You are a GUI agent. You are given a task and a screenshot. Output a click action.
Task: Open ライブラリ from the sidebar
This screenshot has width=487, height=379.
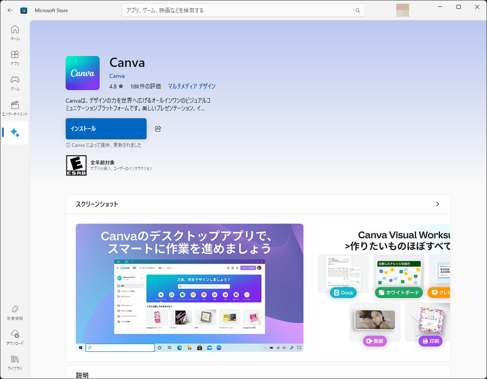click(x=15, y=362)
